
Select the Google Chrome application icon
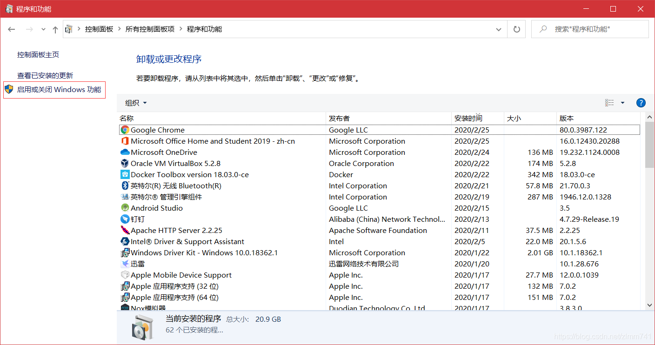[125, 130]
